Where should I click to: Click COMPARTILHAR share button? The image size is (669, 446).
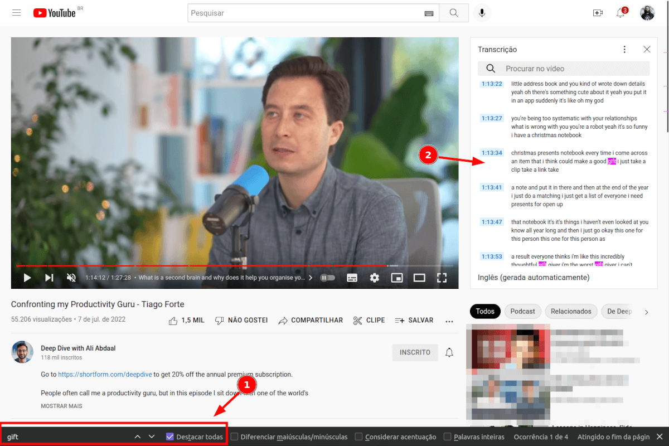tap(311, 321)
